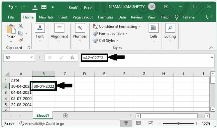Open the Name Box dropdown arrow
217x128 pixels.
coord(32,58)
